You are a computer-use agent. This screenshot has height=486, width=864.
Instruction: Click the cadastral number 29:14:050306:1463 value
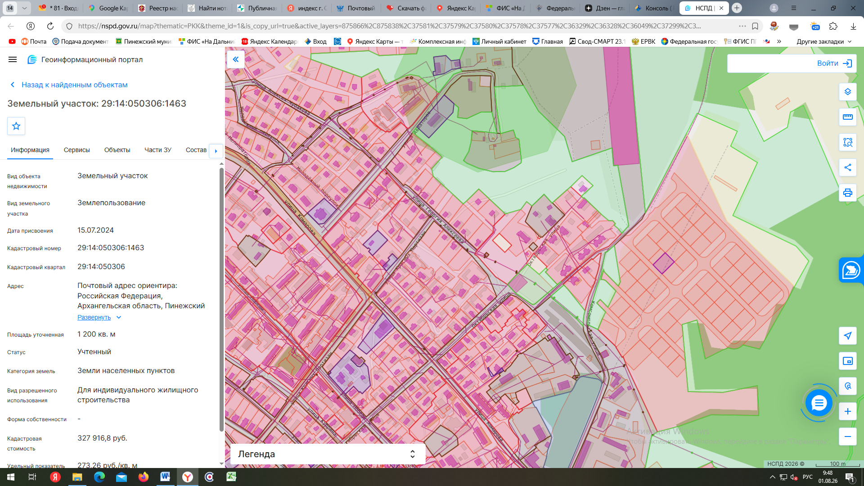click(111, 248)
